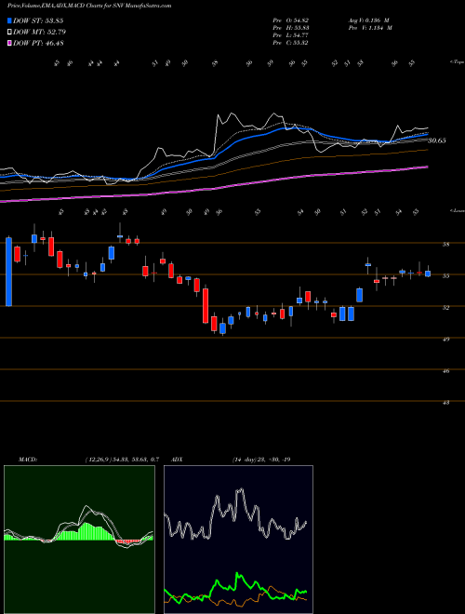Viewport: 465px width, 614px height.
Task: Click the 'Pre H: 55.83' high value
Action: [x=291, y=28]
